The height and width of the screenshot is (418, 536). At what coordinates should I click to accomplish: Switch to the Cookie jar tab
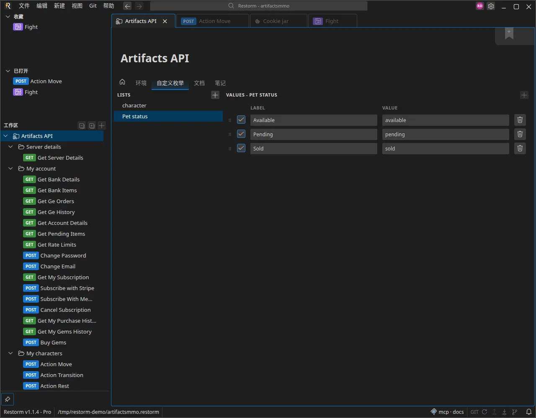pyautogui.click(x=278, y=21)
